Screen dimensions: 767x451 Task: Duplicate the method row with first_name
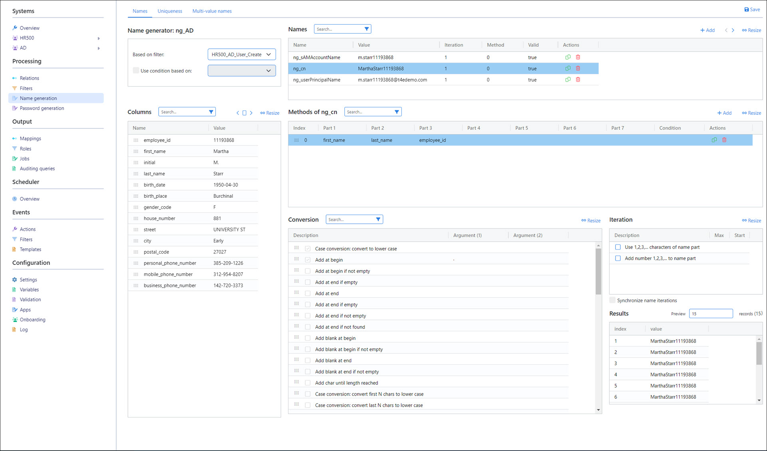714,140
